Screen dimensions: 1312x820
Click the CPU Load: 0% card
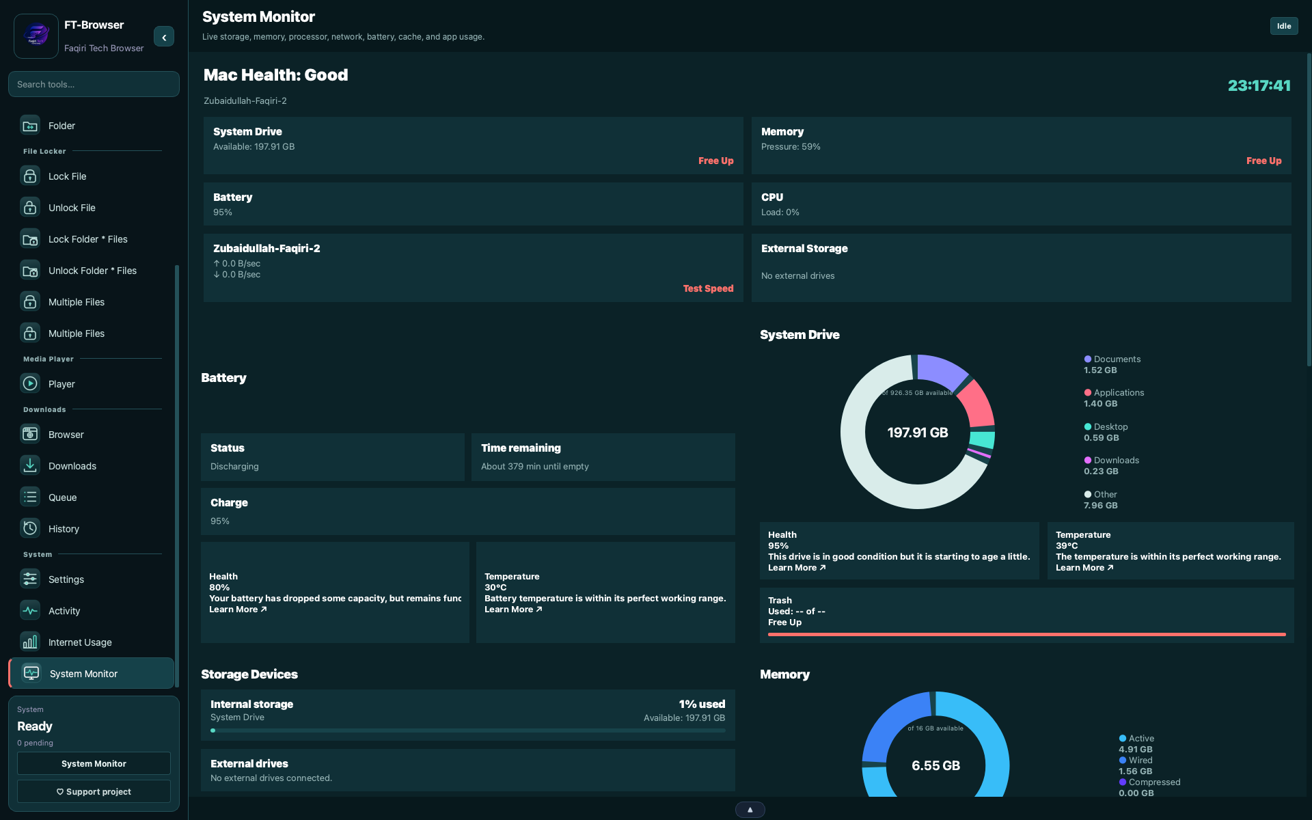[x=1021, y=204]
